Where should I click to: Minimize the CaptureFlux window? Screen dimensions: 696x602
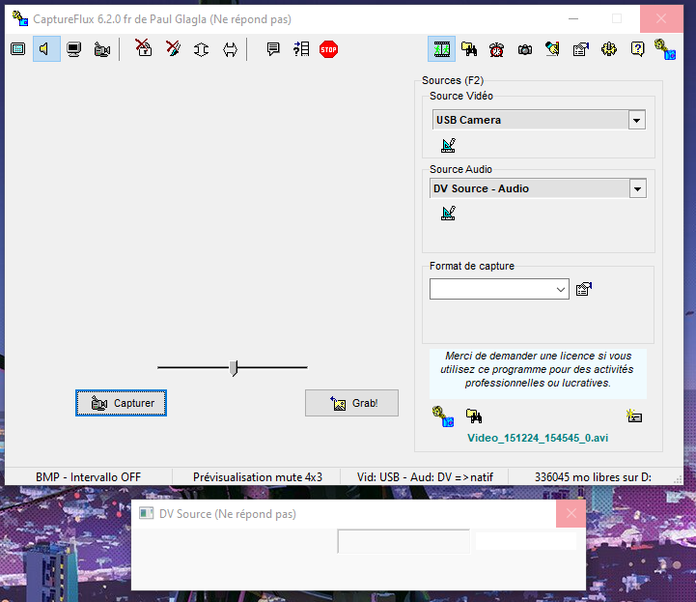pyautogui.click(x=573, y=18)
